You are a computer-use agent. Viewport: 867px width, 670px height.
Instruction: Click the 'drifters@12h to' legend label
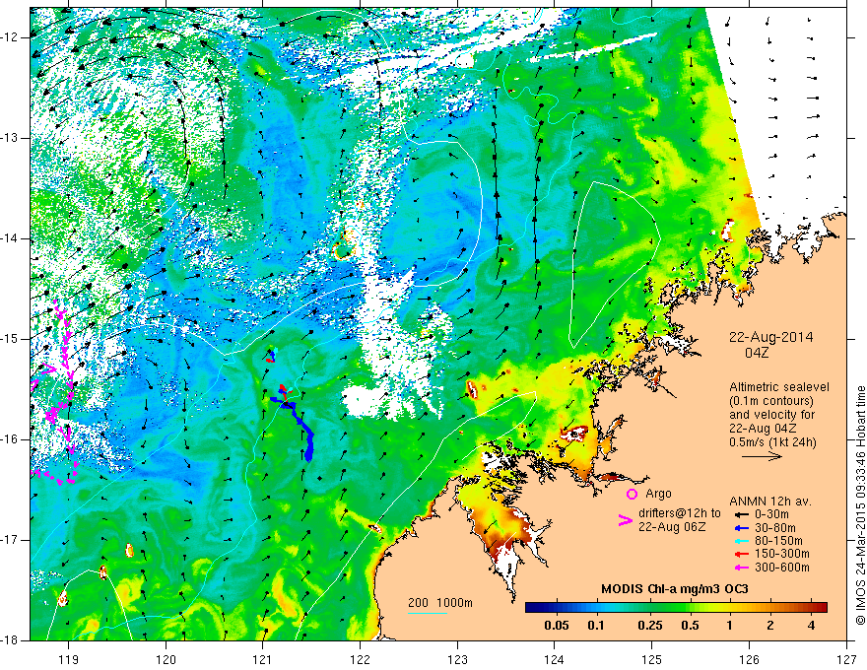pyautogui.click(x=680, y=513)
